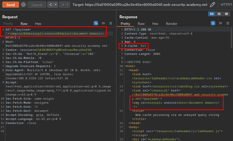Select the Request Raw tab
The height and width of the screenshot is (141, 233).
[24, 24]
